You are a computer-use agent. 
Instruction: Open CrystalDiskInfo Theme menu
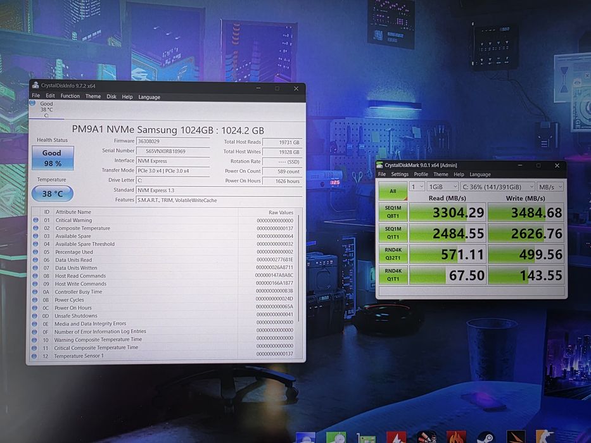(93, 96)
